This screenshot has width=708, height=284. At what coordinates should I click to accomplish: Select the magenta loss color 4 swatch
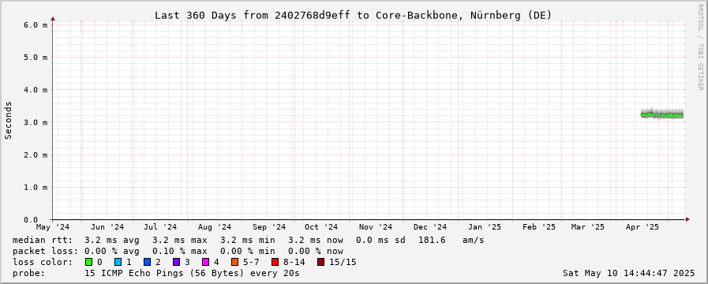pyautogui.click(x=205, y=262)
